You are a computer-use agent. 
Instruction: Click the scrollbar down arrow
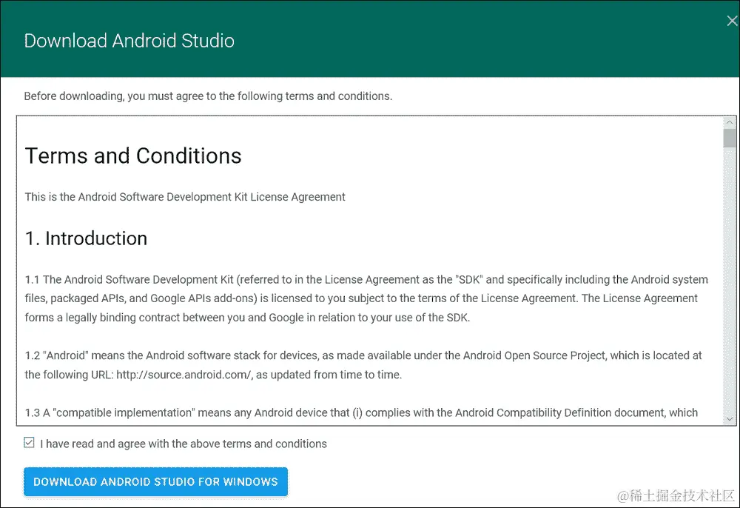pyautogui.click(x=730, y=417)
